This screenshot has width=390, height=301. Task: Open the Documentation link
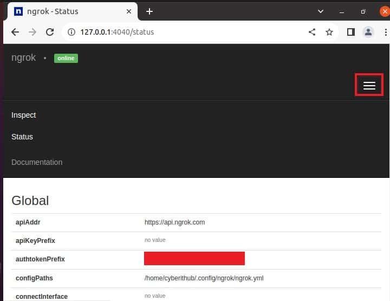click(x=37, y=162)
